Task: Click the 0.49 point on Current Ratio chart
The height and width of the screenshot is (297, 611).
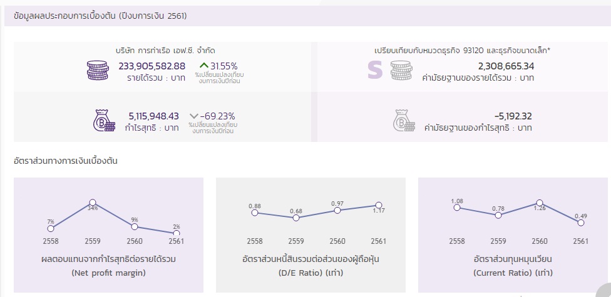Action: pos(581,223)
